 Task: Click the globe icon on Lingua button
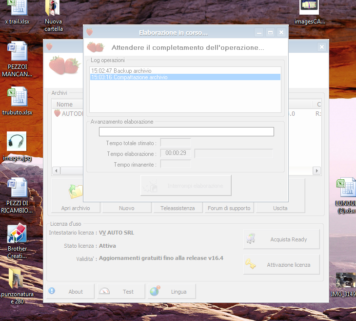pyautogui.click(x=155, y=291)
